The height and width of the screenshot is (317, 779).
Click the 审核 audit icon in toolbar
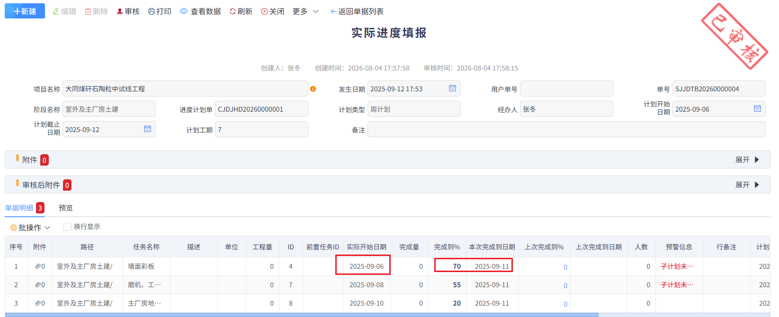(120, 11)
